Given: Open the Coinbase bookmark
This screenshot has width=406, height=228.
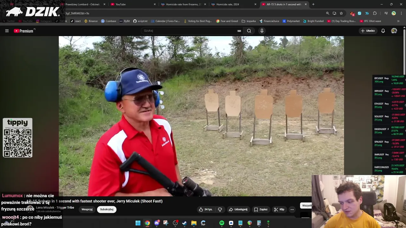Looking at the screenshot, I should pyautogui.click(x=108, y=21).
